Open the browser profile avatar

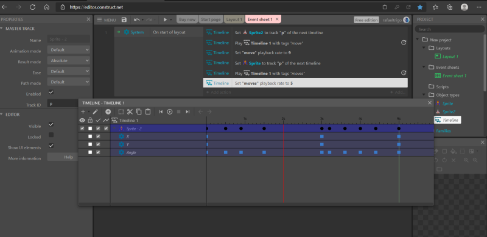(464, 7)
